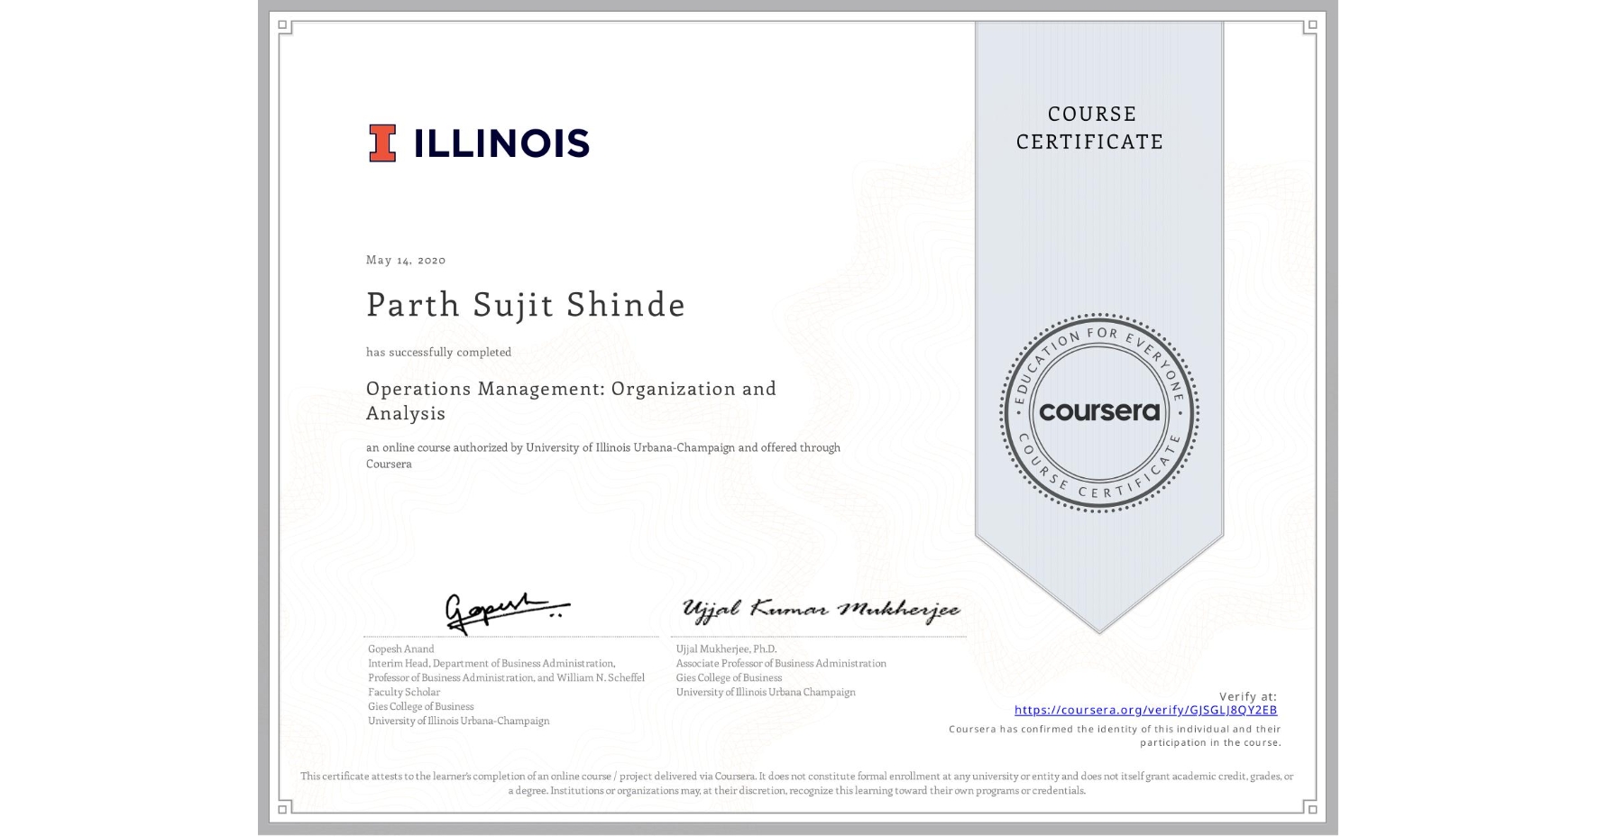Click Gopesh Anand's handwritten signature
Image resolution: width=1598 pixels, height=837 pixels.
pyautogui.click(x=507, y=612)
